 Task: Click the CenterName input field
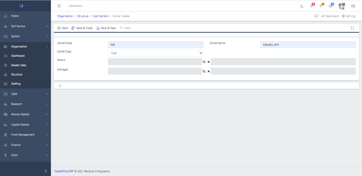click(x=308, y=45)
